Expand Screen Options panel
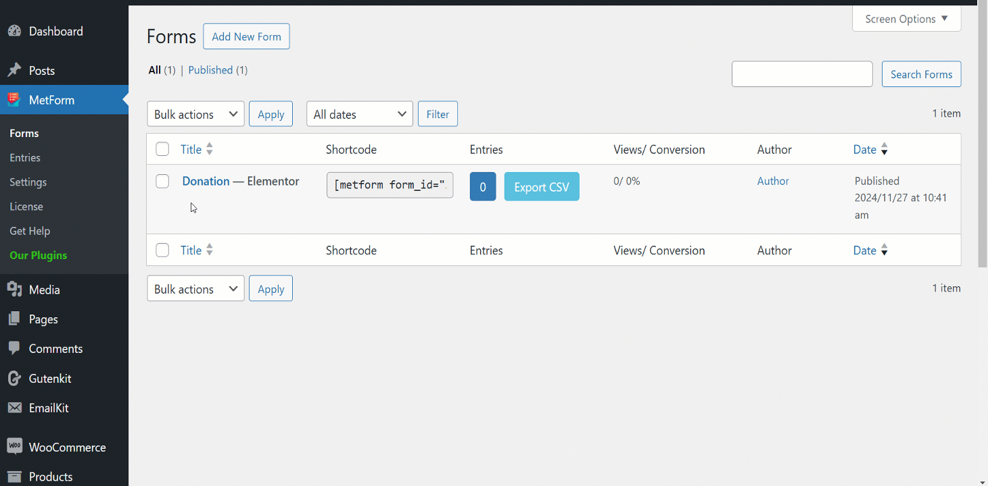This screenshot has height=486, width=988. coord(906,19)
